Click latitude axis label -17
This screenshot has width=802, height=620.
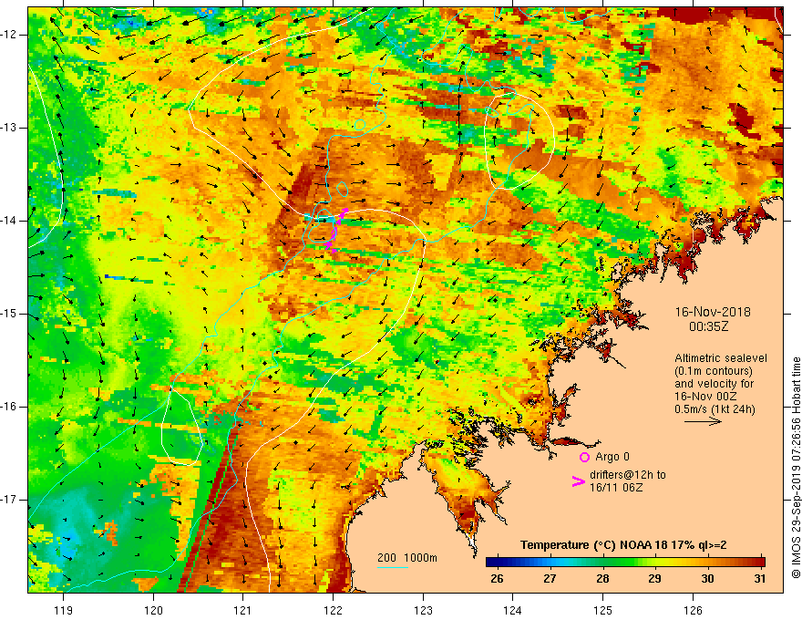10,500
